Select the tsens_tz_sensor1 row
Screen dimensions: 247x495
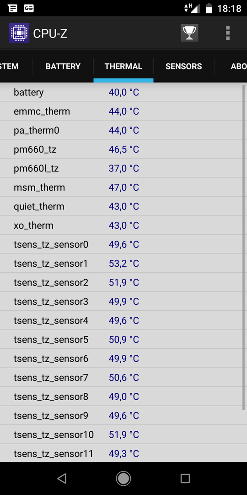click(121, 264)
